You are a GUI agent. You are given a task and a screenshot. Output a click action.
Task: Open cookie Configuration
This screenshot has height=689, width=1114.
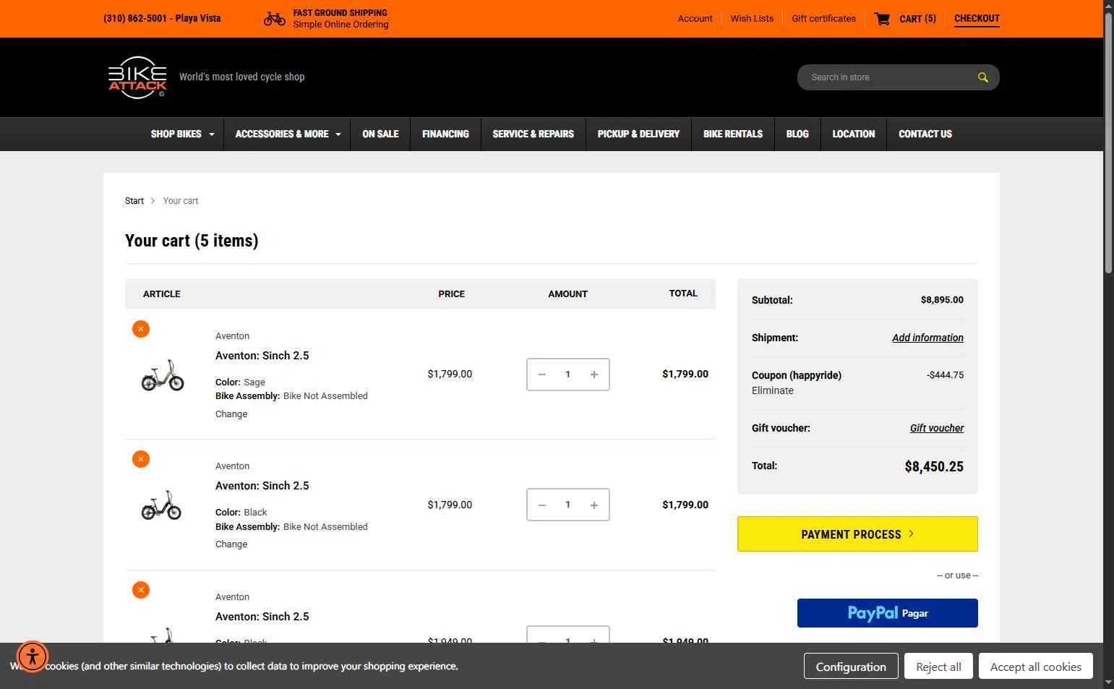click(x=851, y=667)
